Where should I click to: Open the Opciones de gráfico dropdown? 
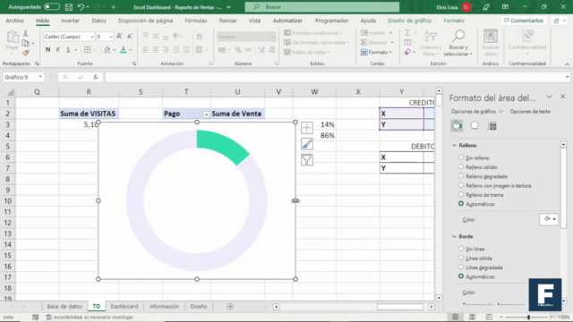(501, 111)
